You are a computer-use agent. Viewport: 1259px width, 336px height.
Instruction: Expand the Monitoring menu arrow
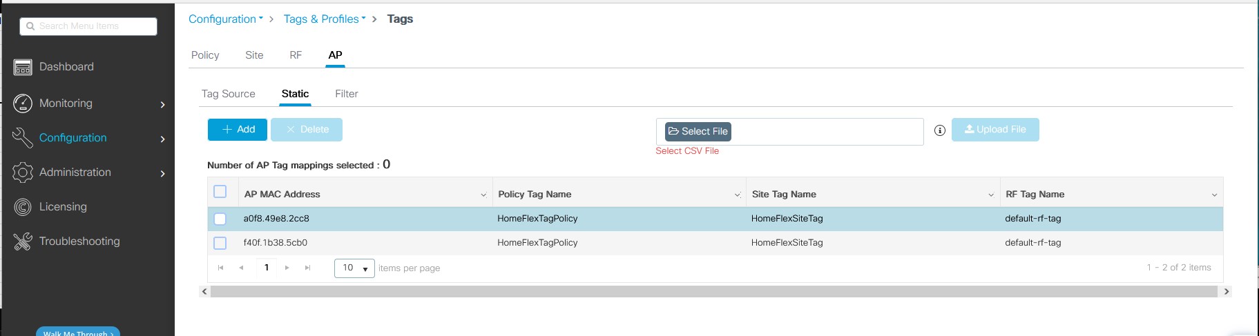coord(162,105)
